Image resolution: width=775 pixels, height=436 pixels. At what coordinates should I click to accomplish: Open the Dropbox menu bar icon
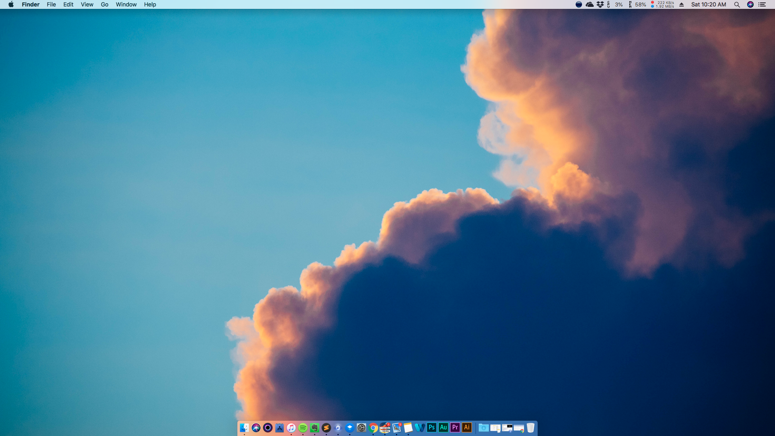tap(600, 4)
